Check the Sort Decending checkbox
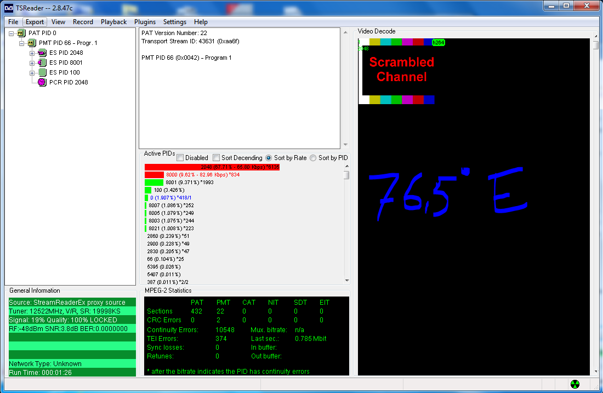This screenshot has width=603, height=393. click(216, 158)
